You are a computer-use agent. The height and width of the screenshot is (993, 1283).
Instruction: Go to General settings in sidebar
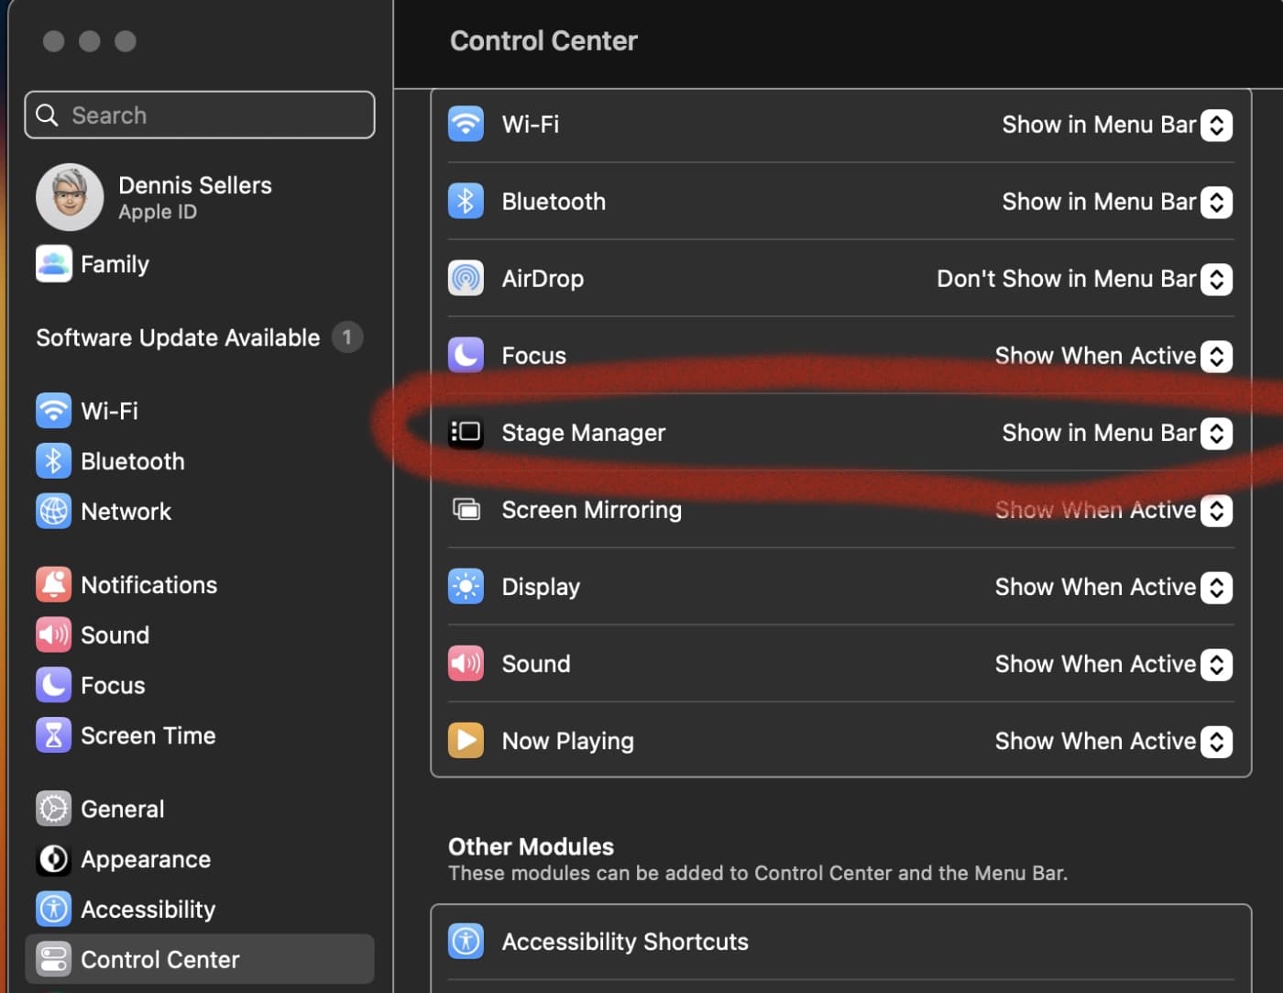tap(122, 809)
